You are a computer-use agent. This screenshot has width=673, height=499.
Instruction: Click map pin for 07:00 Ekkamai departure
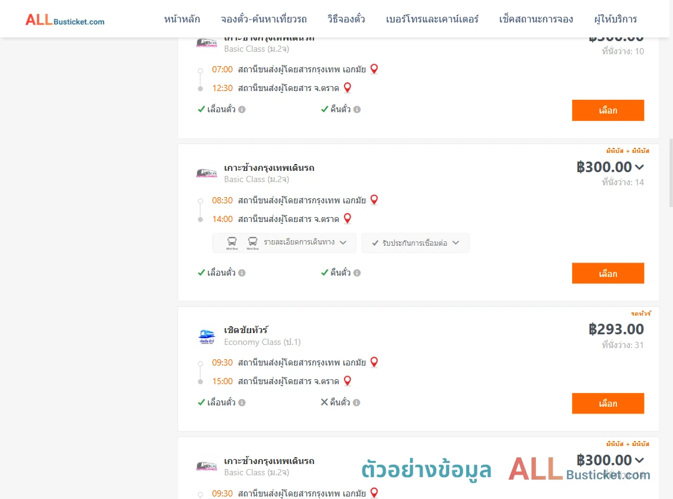(375, 69)
